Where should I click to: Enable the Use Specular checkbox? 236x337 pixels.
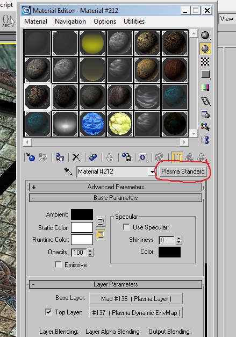pos(126,227)
